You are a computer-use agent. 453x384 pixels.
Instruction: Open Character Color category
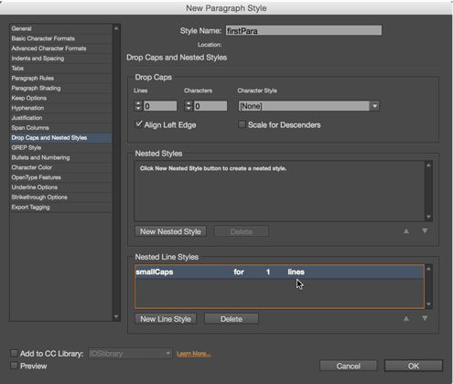61,167
